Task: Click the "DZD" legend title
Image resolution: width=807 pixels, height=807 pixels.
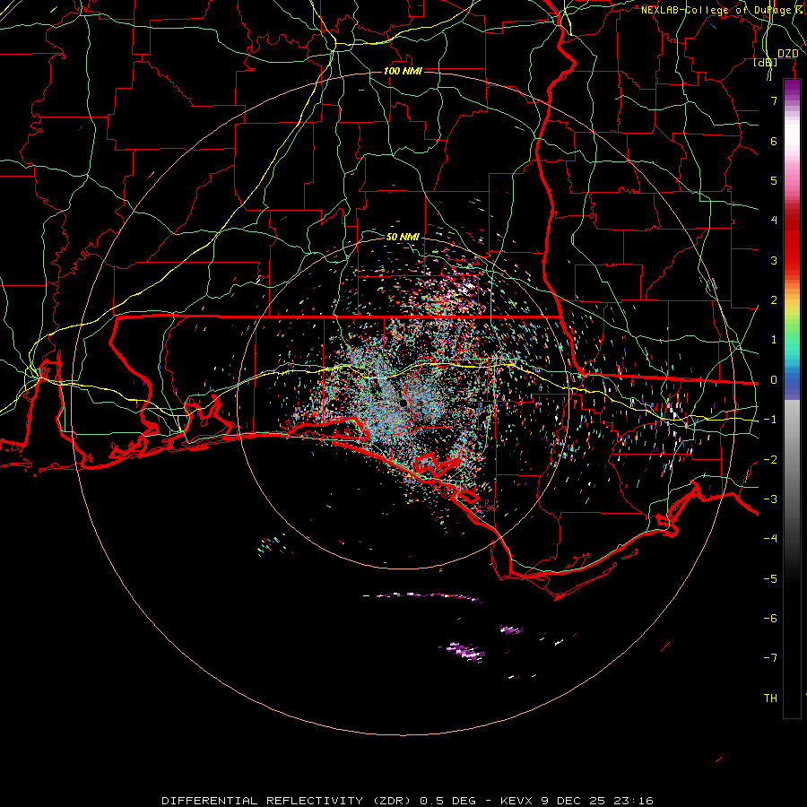Action: click(x=787, y=54)
